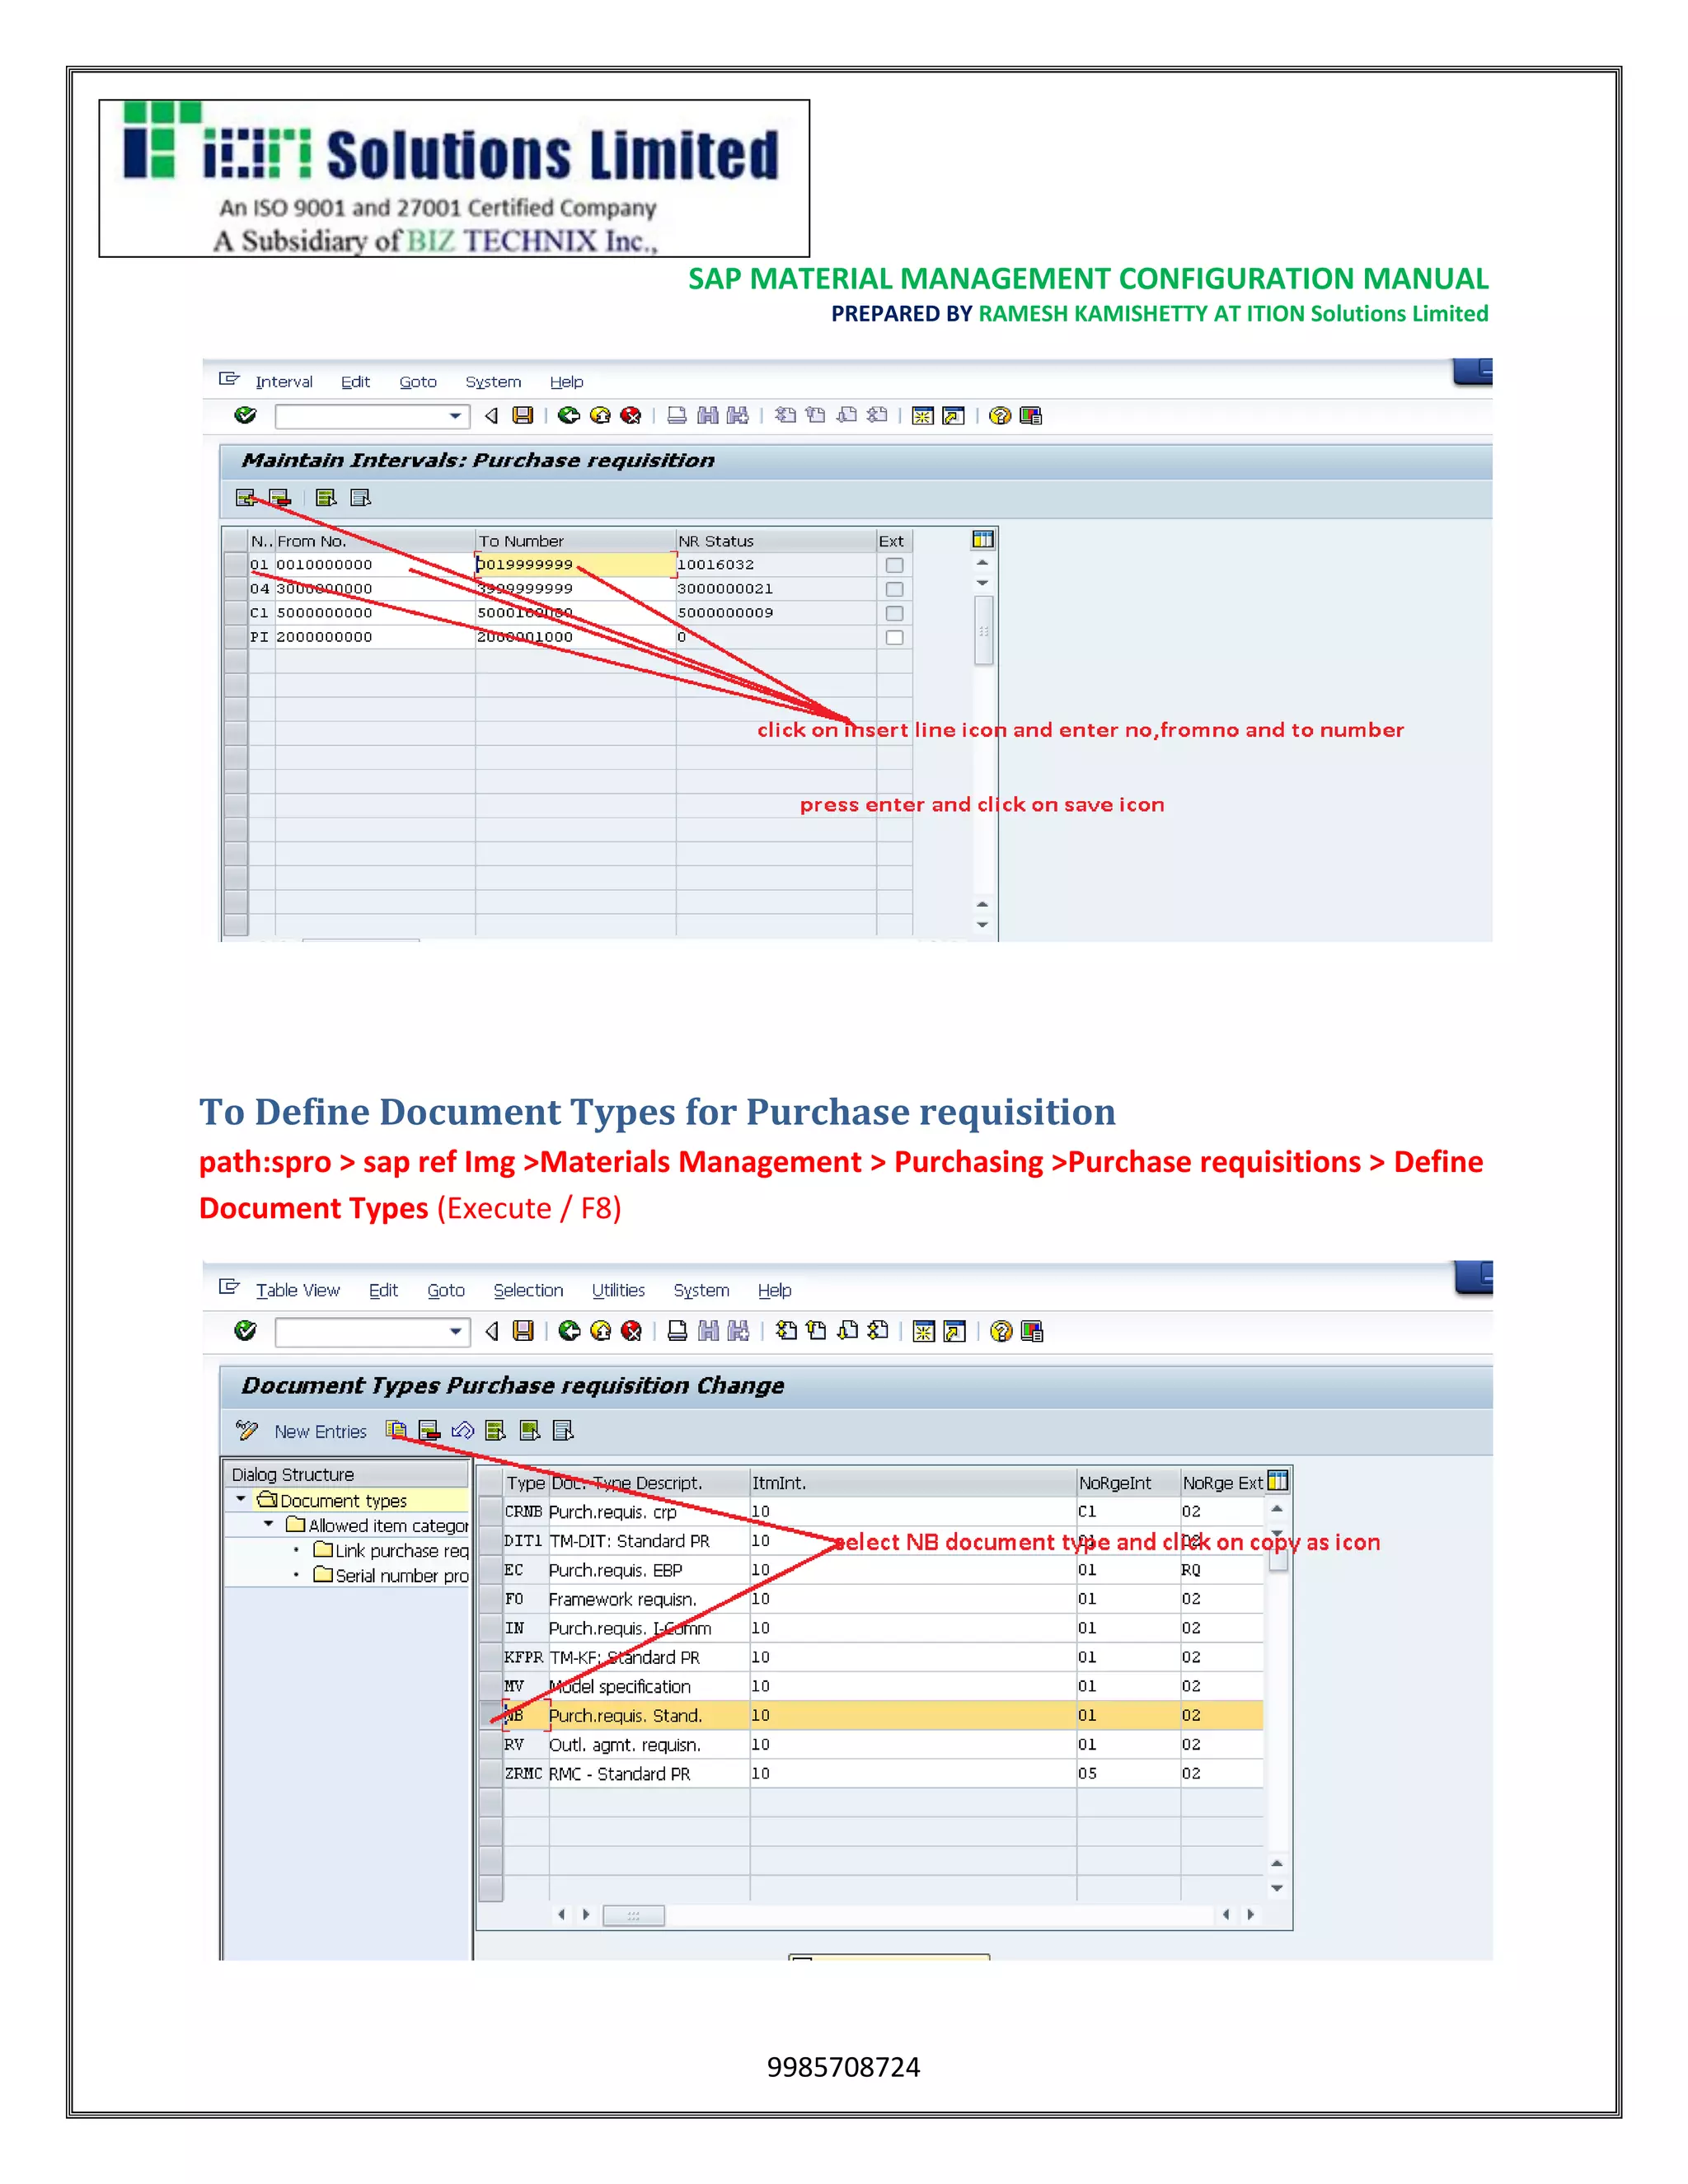Toggle Ext checkbox for interval C1

click(x=895, y=613)
